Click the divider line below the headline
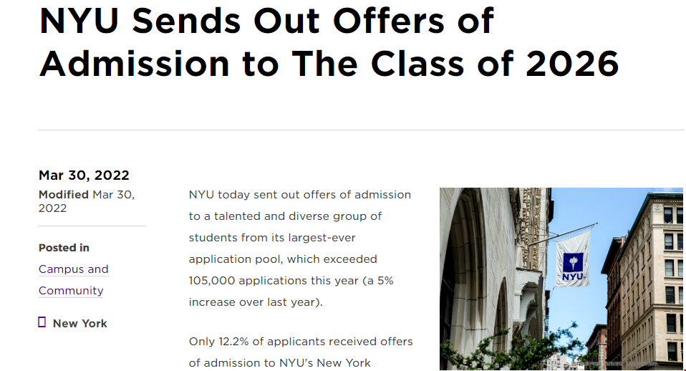Image resolution: width=686 pixels, height=371 pixels. click(x=361, y=130)
